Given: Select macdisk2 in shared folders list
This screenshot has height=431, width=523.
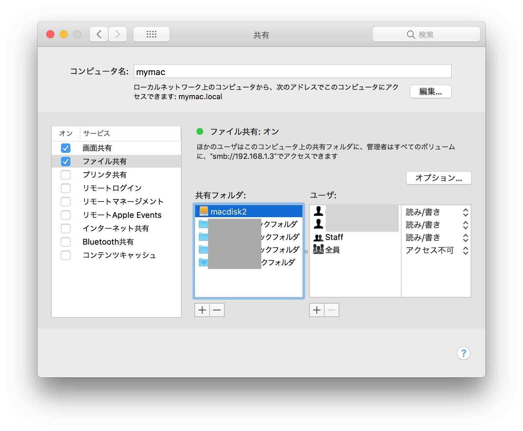Looking at the screenshot, I should (249, 211).
